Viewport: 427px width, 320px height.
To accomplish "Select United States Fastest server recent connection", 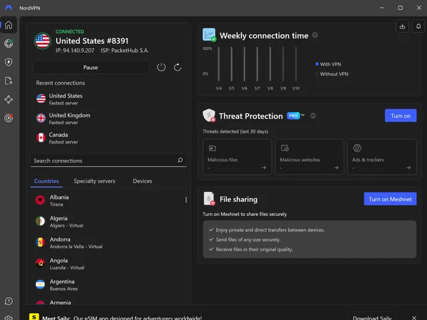I will [x=108, y=99].
